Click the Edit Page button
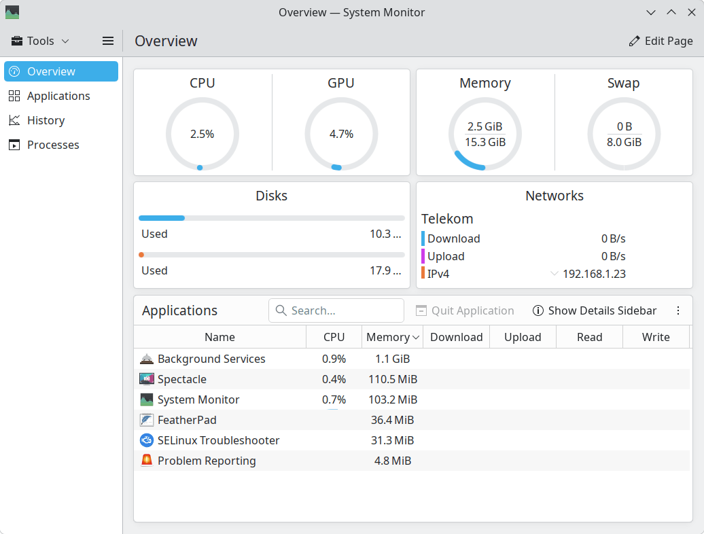This screenshot has width=704, height=534. [x=661, y=41]
